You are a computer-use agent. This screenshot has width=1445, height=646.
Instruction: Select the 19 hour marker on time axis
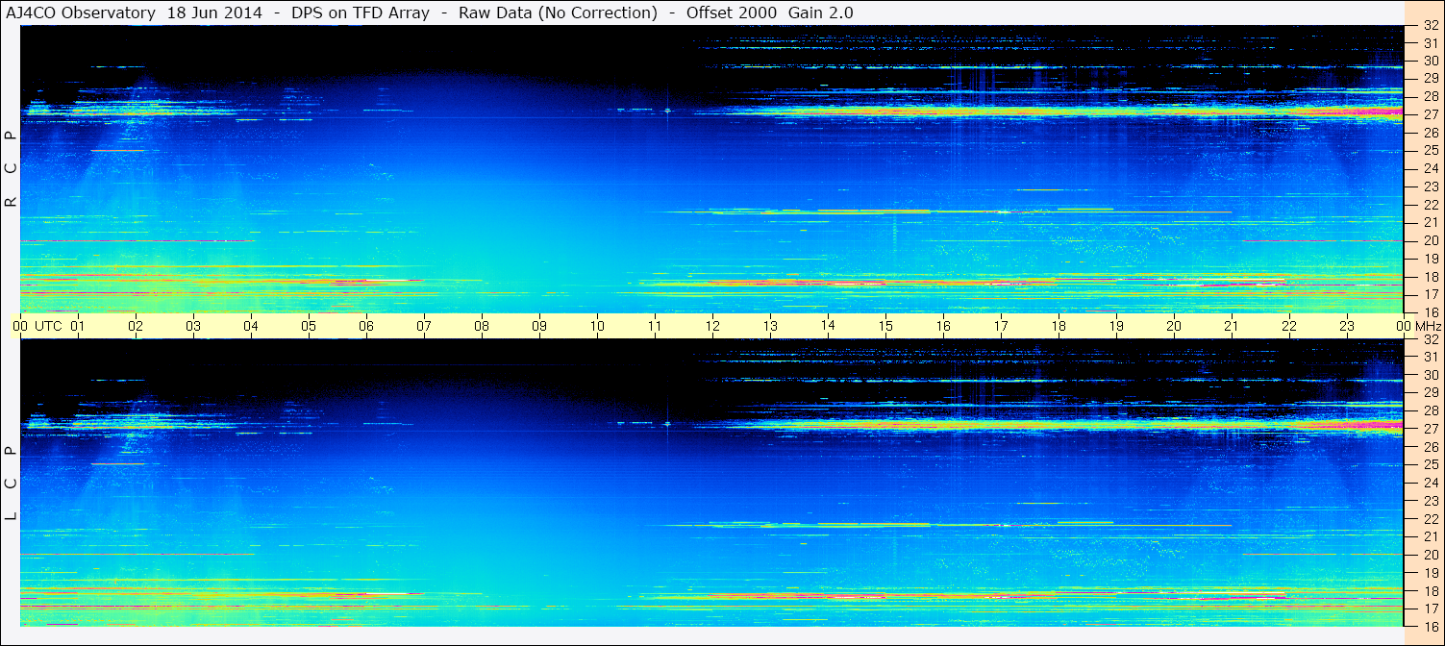(x=1116, y=326)
